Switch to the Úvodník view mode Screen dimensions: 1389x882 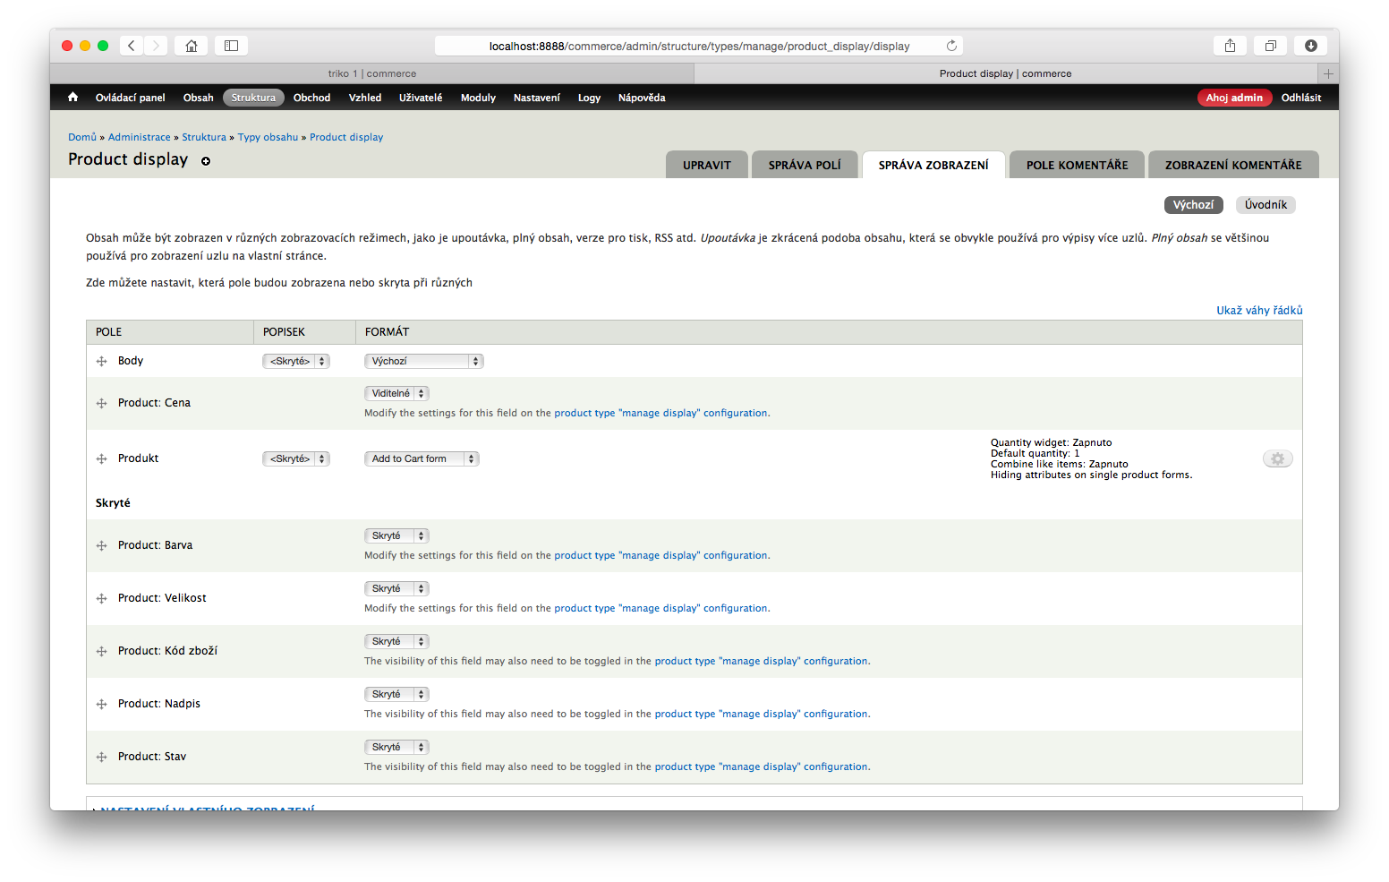click(x=1265, y=205)
